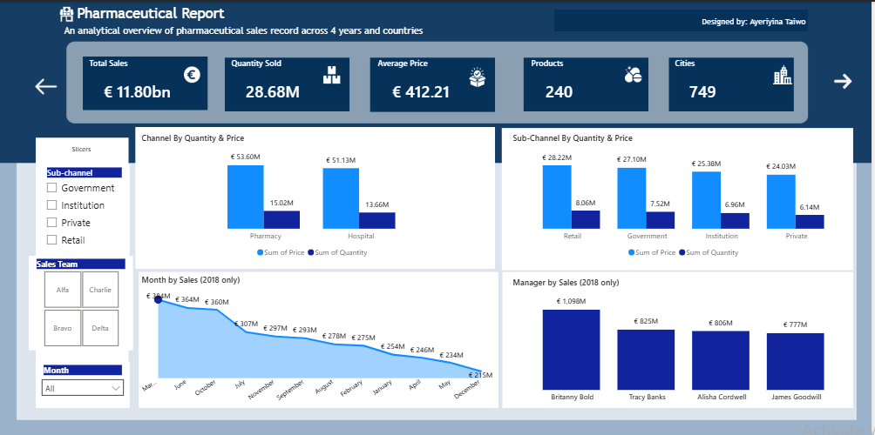Image resolution: width=875 pixels, height=435 pixels.
Task: Select Alfa sales team tile
Action: pos(63,290)
